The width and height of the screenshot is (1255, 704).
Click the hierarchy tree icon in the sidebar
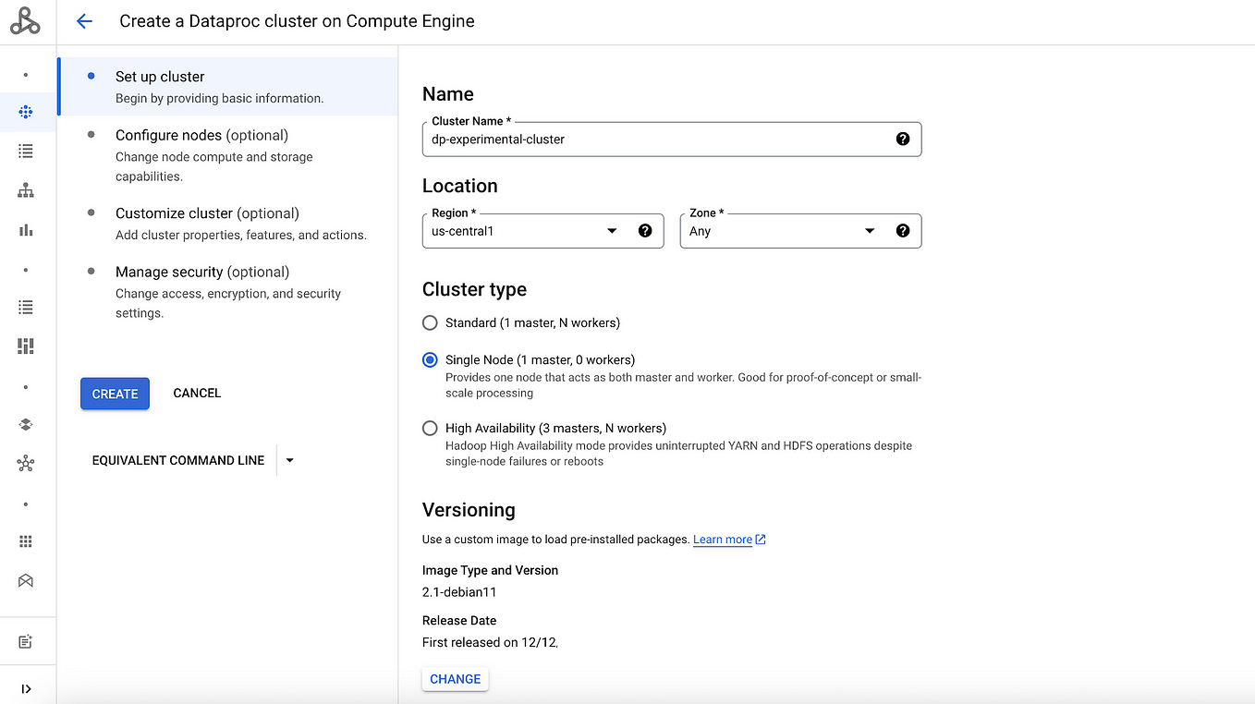coord(26,191)
